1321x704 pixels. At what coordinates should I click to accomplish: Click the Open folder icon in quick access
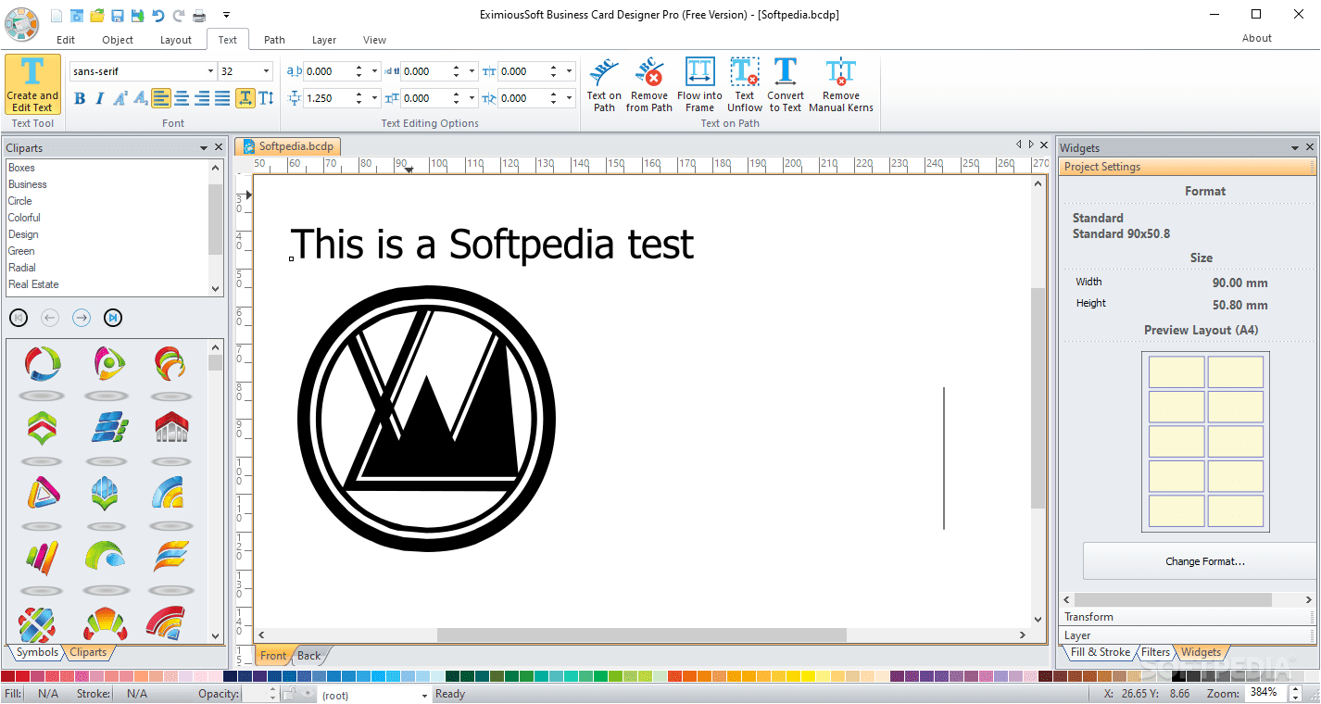point(97,16)
